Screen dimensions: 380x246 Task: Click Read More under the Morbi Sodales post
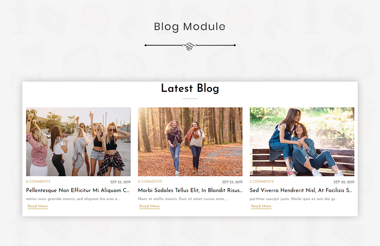coord(149,206)
